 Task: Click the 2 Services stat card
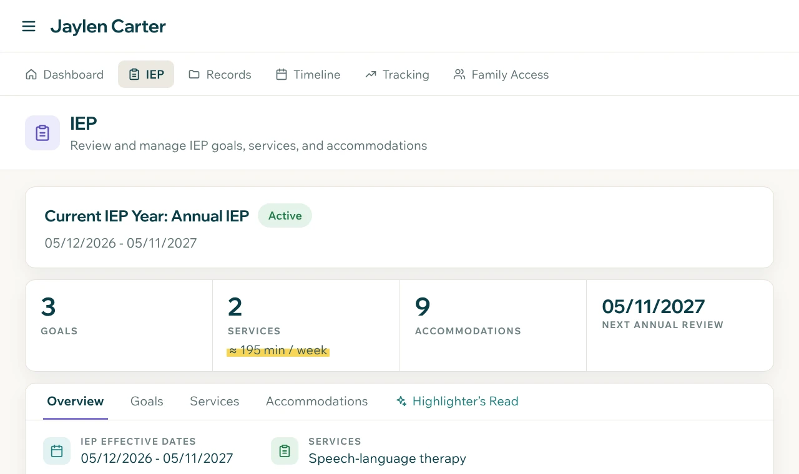click(x=306, y=326)
